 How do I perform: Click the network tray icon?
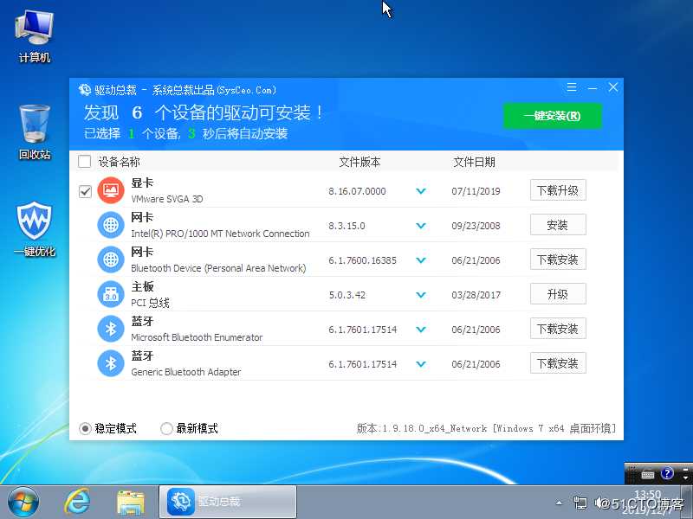click(x=580, y=503)
